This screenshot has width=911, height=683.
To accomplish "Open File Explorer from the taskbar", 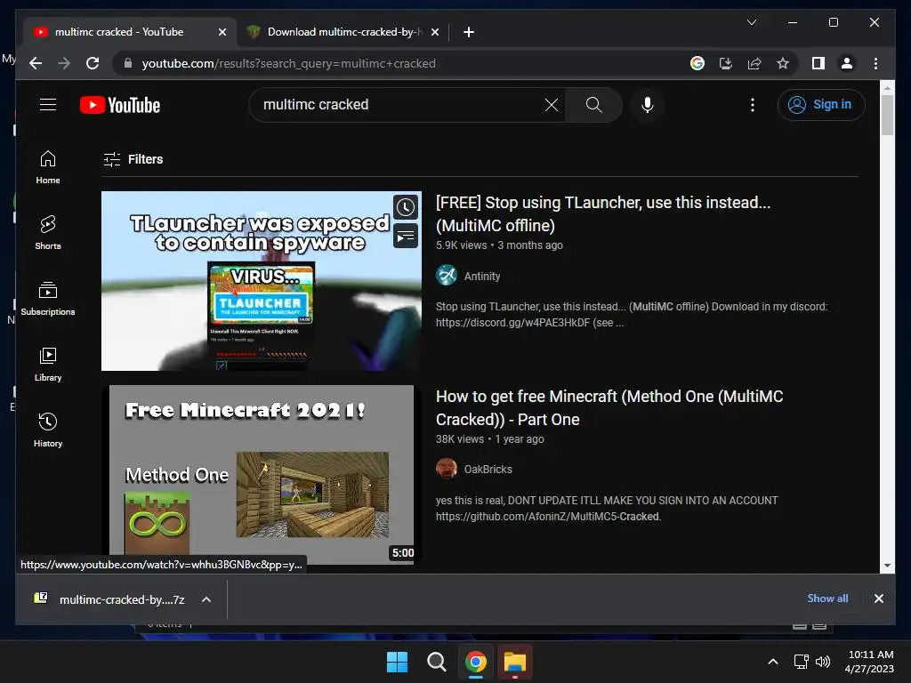I will click(515, 662).
